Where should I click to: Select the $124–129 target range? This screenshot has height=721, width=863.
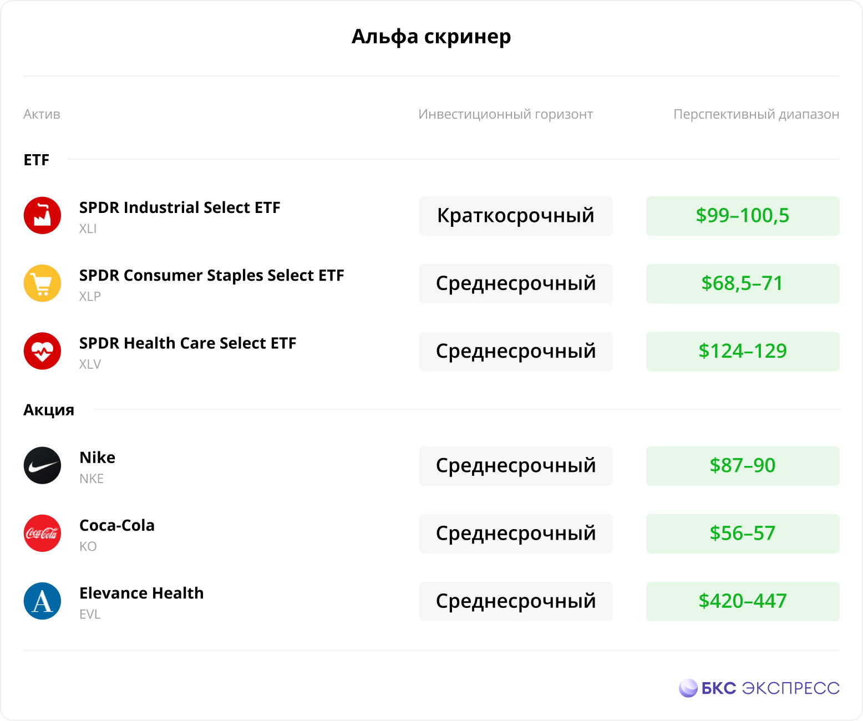click(743, 352)
